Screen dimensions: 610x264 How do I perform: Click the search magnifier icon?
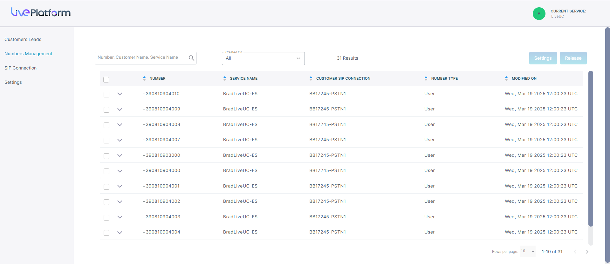coord(191,58)
